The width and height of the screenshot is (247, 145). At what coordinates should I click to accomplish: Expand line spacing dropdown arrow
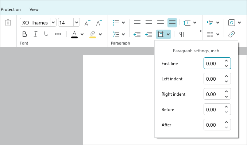195,23
